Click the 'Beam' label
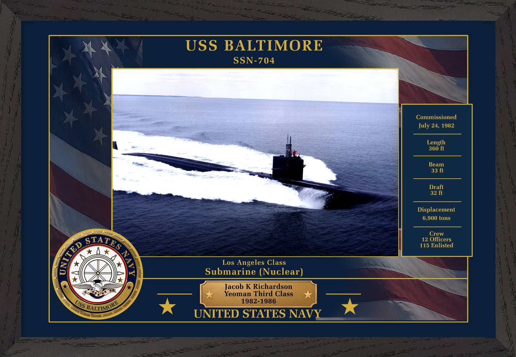 436,165
